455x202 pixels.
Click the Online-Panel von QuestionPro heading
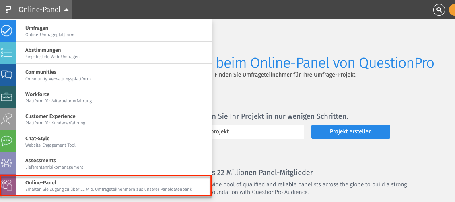pos(325,63)
